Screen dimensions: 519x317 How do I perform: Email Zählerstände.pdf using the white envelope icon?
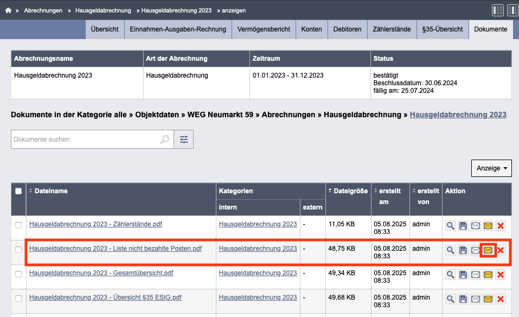click(475, 226)
